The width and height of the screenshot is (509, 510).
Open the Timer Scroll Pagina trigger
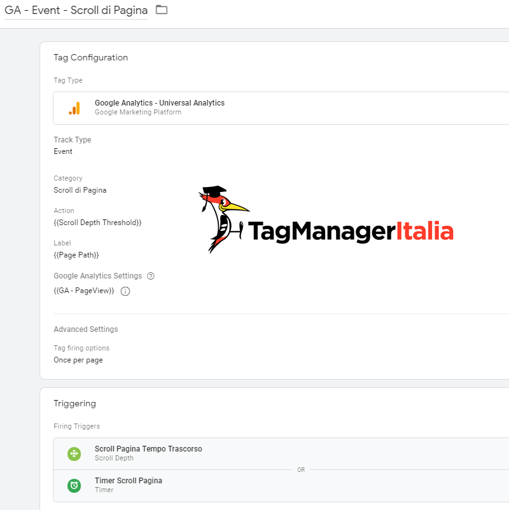(x=281, y=486)
